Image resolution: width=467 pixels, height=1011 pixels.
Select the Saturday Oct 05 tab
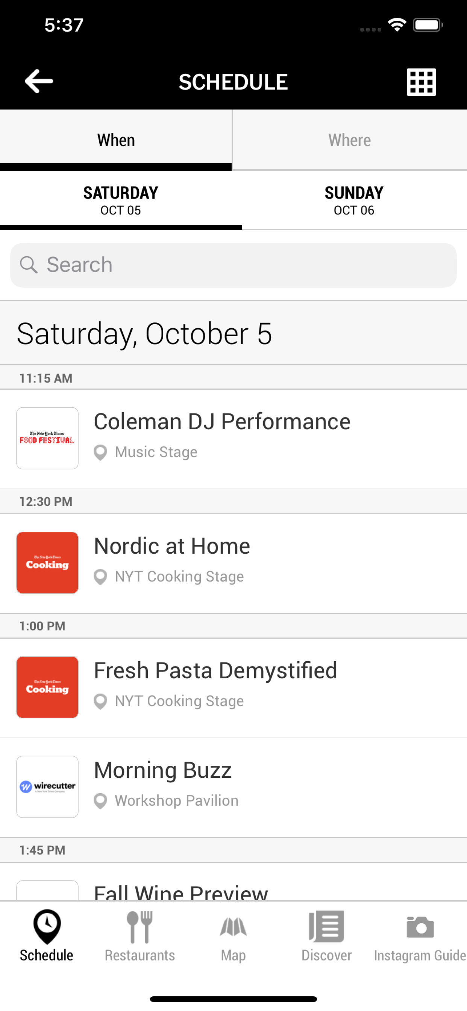pos(120,200)
